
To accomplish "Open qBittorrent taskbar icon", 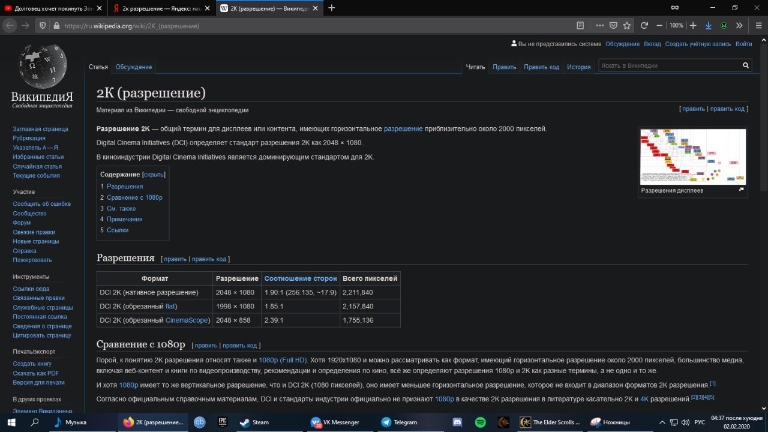I will pos(200,422).
